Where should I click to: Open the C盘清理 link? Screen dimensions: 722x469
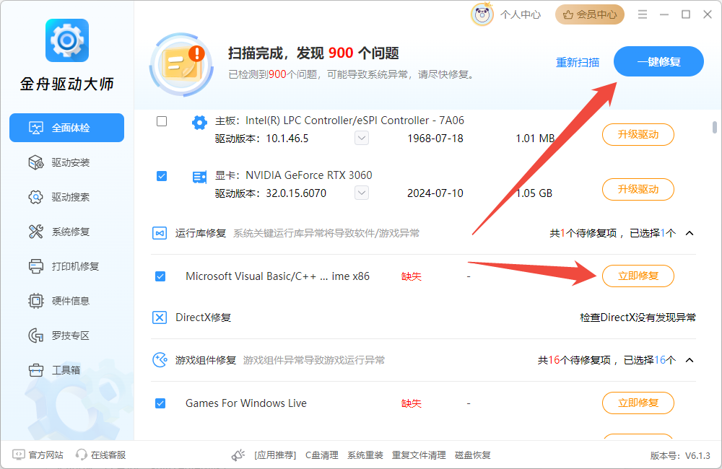(322, 455)
